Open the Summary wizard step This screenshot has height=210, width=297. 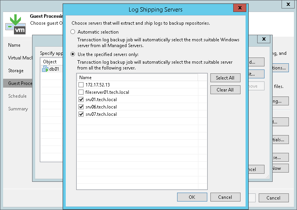point(18,109)
